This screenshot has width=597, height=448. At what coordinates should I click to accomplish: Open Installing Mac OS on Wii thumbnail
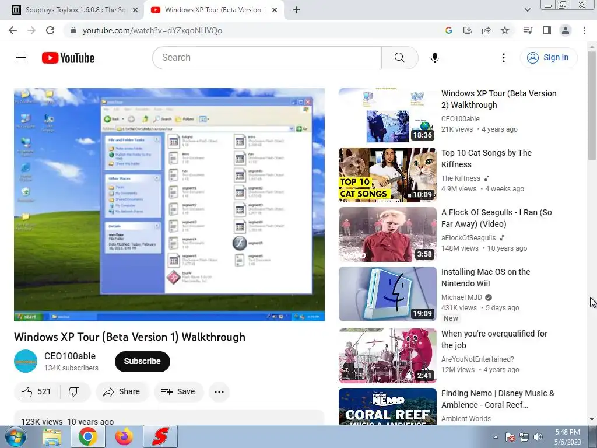(x=387, y=294)
